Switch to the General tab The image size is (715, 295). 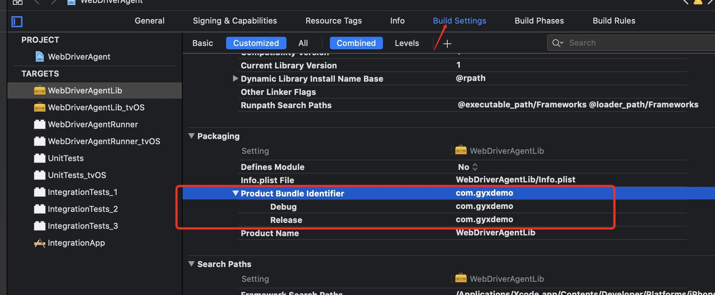click(149, 21)
